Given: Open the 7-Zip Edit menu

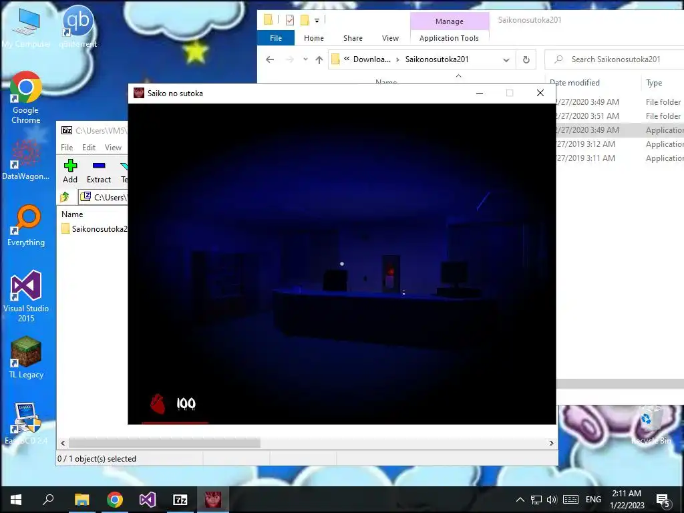Looking at the screenshot, I should click(x=89, y=148).
